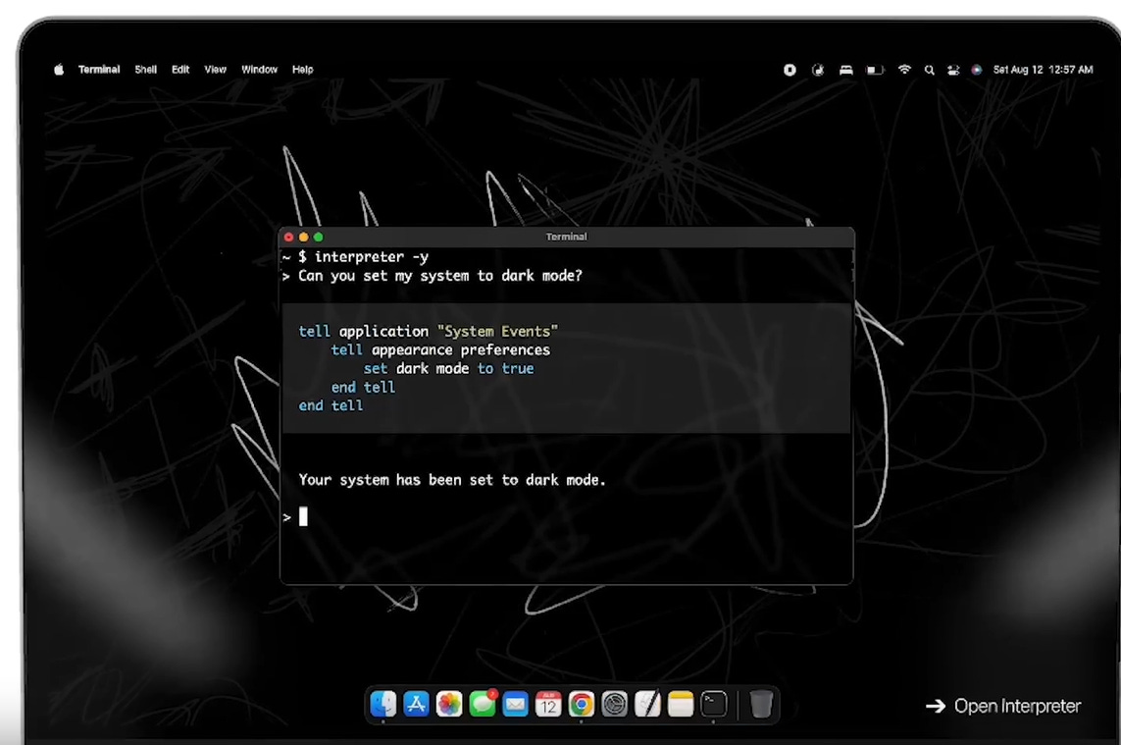Open the Focus bed icon in menu bar
Viewport: 1121px width, 745px height.
tap(845, 70)
